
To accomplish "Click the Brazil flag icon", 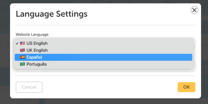I will 22,64.
